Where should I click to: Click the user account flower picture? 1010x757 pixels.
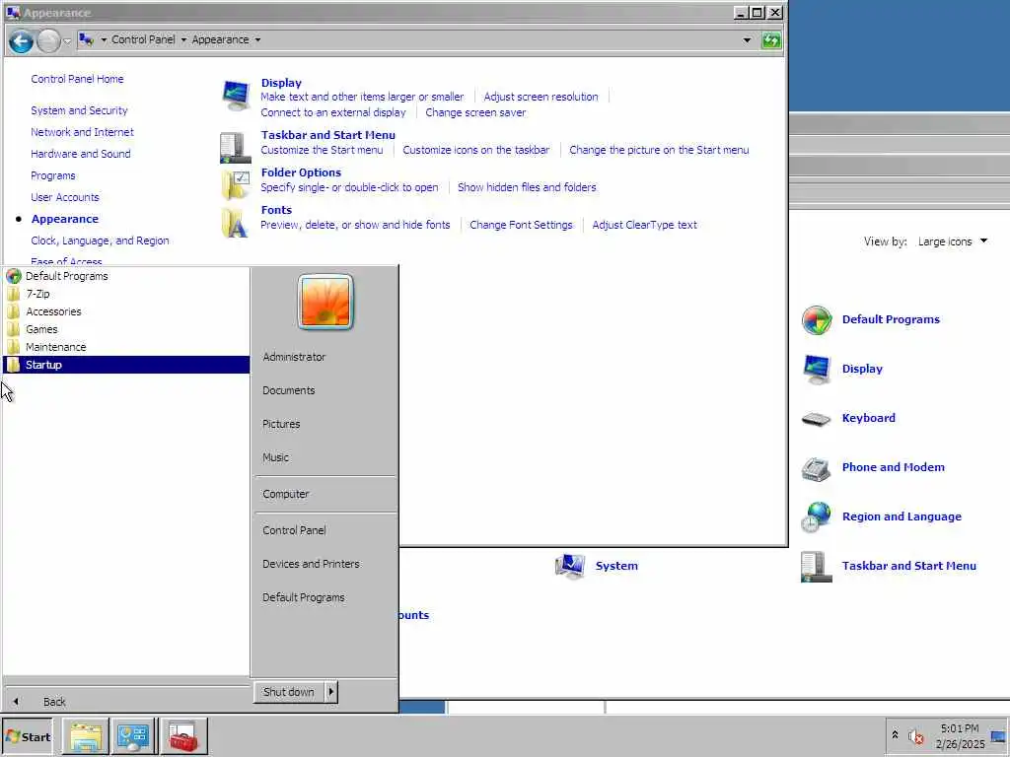pos(325,302)
